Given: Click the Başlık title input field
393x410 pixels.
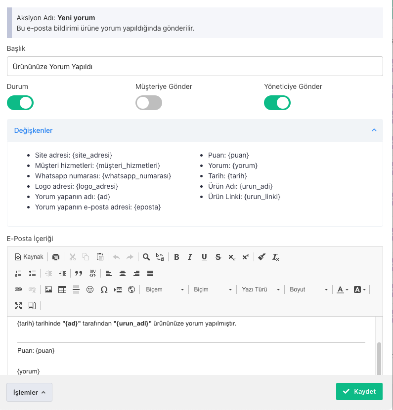Looking at the screenshot, I should (195, 66).
